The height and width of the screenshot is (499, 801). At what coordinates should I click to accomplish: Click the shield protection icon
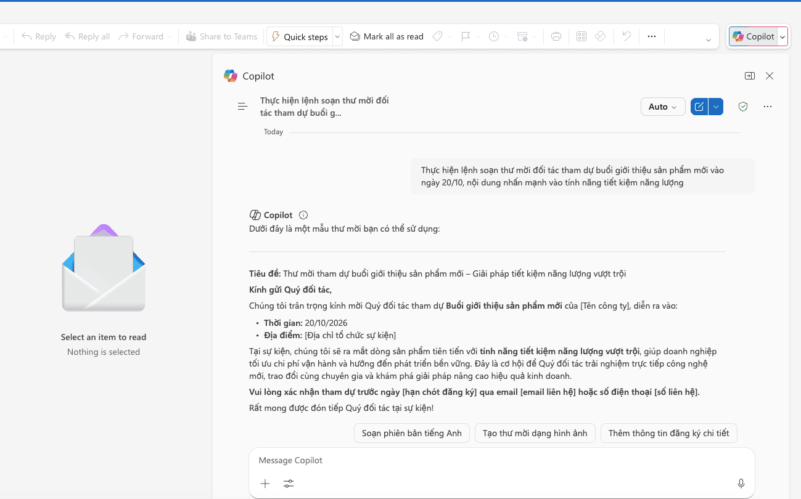[x=743, y=107]
